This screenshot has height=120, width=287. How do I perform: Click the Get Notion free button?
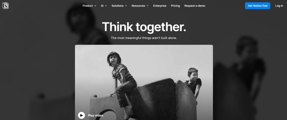point(258,6)
